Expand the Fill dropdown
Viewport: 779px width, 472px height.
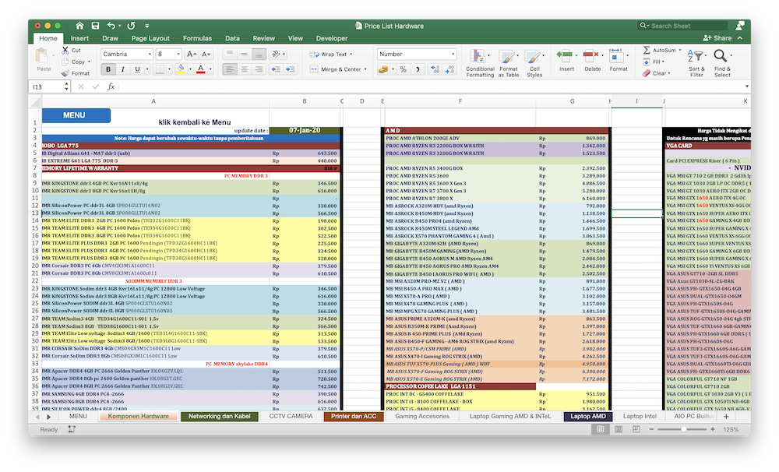click(x=663, y=62)
